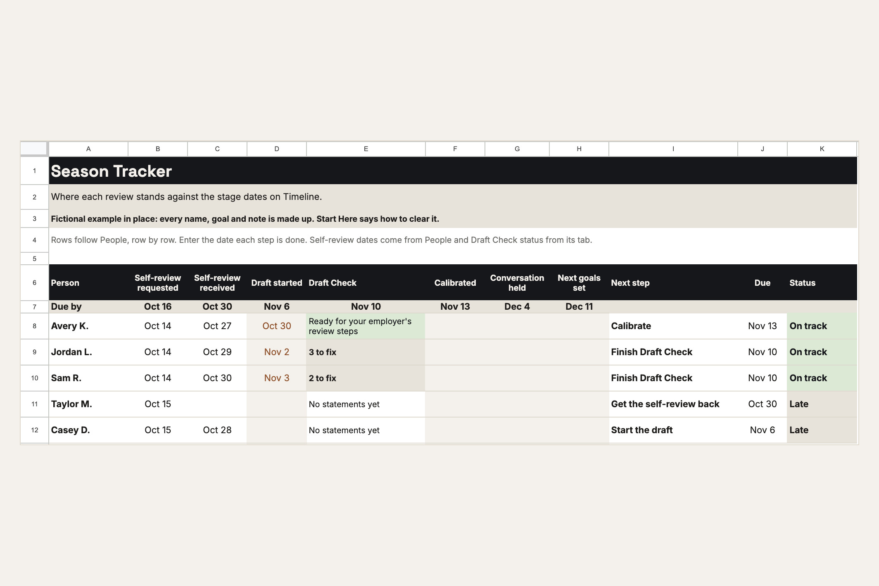Click Casey D. Oct 28 received cell

pyautogui.click(x=217, y=430)
